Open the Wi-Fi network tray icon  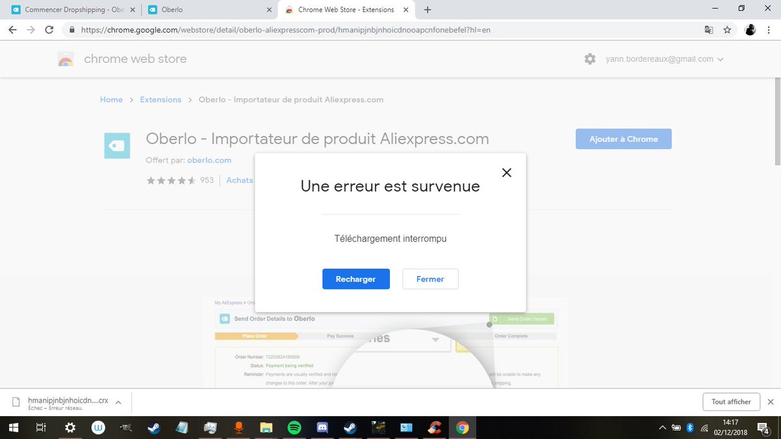[x=703, y=428]
